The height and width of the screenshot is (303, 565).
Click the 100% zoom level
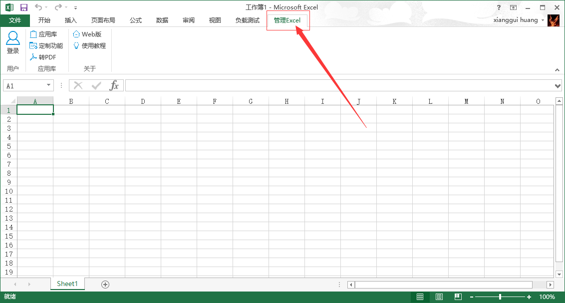[547, 297]
